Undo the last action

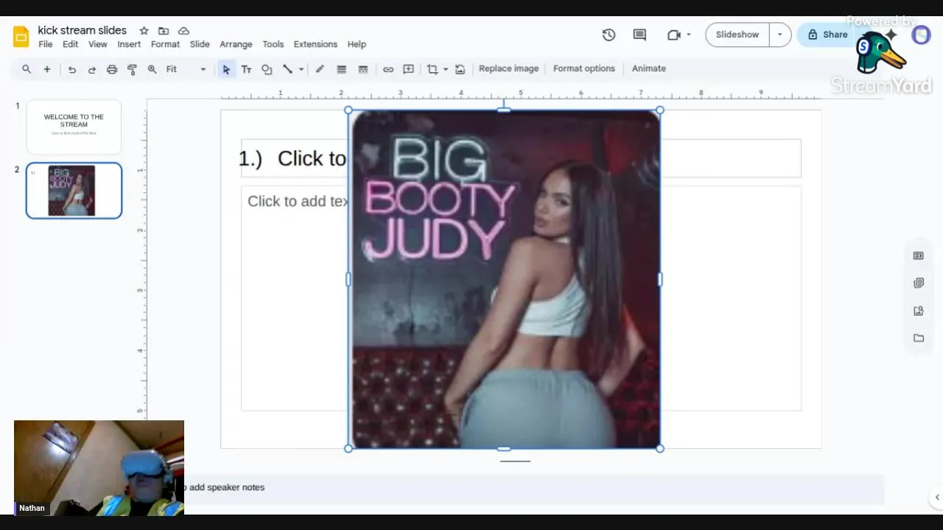click(71, 69)
